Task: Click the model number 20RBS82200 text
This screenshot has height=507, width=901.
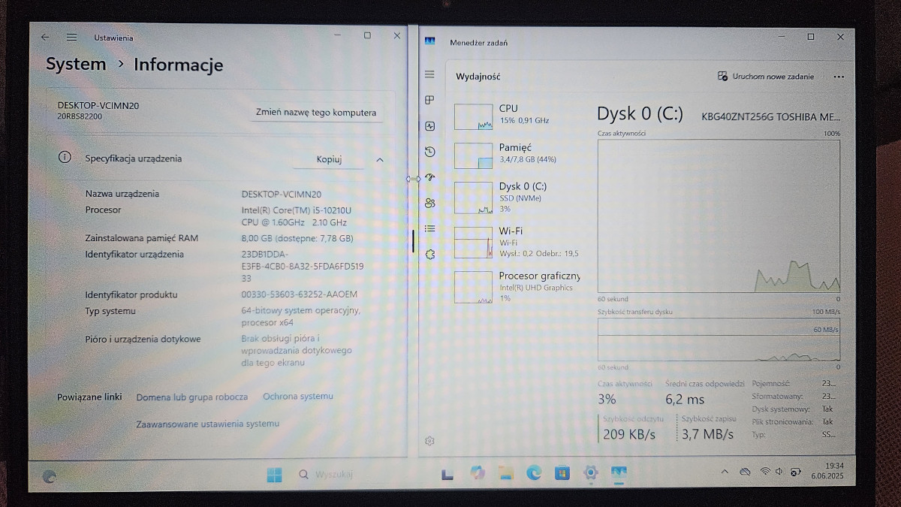Action: tap(80, 116)
